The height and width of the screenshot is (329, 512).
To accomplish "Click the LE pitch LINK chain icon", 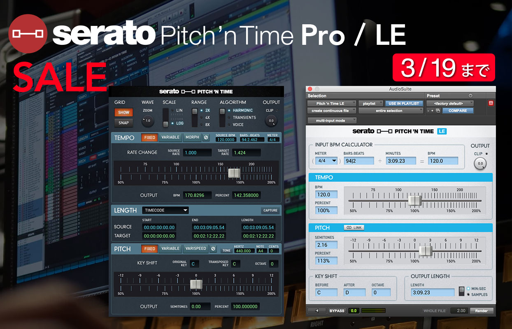I will point(354,227).
